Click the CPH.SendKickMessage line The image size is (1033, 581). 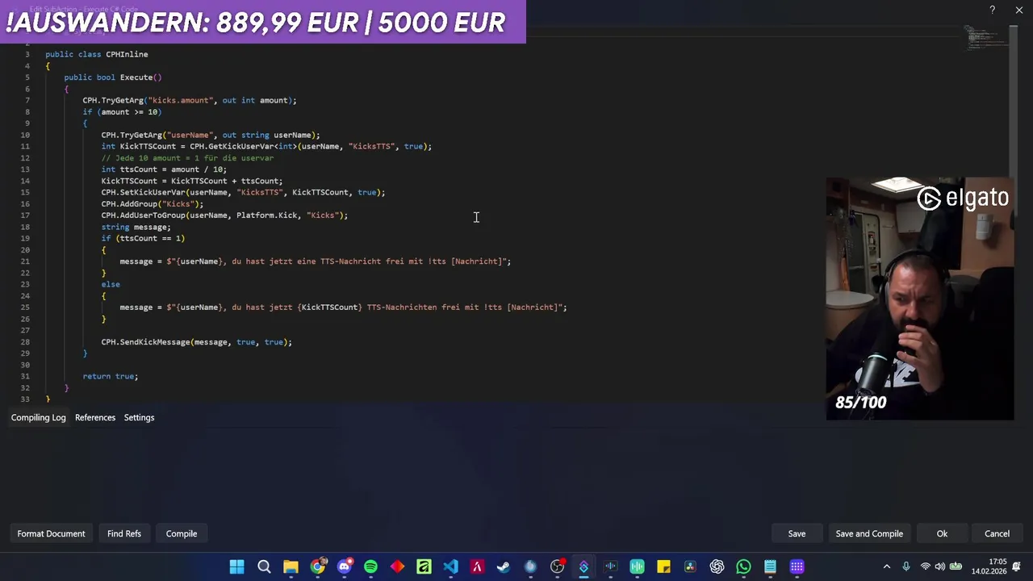(x=196, y=342)
